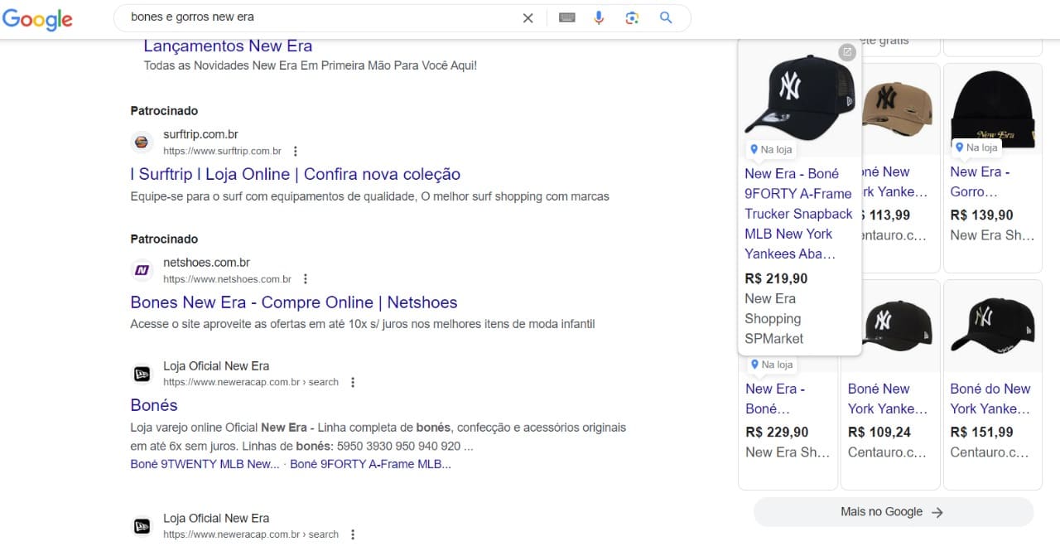
Task: Click the surftrip.com.br favicon
Action: pos(142,143)
